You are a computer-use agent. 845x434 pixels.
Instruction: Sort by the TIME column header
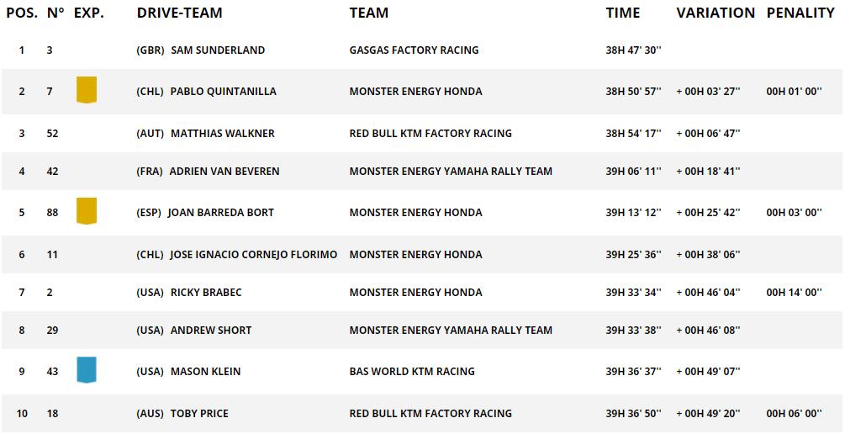coord(623,13)
